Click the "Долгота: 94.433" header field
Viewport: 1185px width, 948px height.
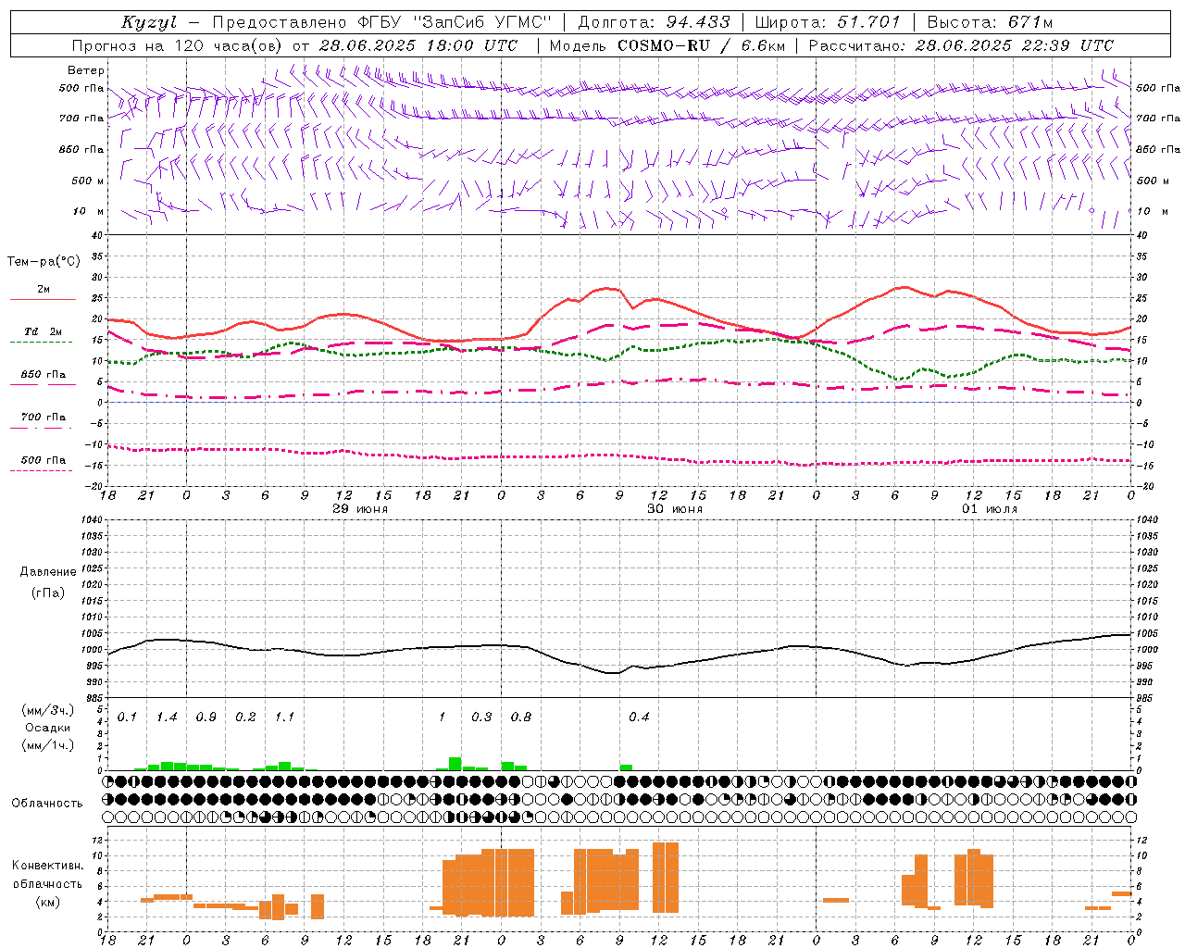[654, 22]
